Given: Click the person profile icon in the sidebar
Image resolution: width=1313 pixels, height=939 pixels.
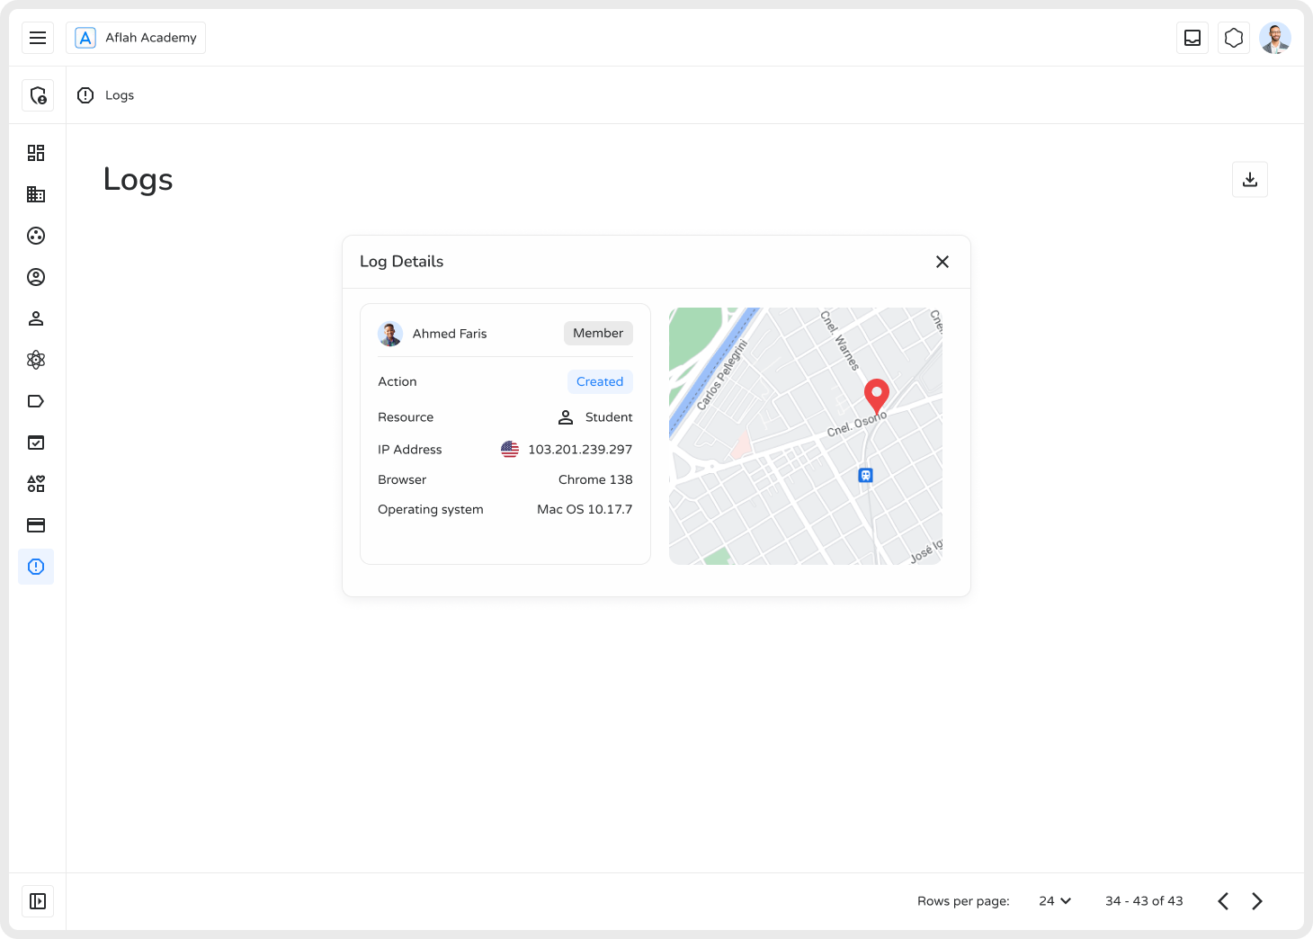Looking at the screenshot, I should 36,318.
